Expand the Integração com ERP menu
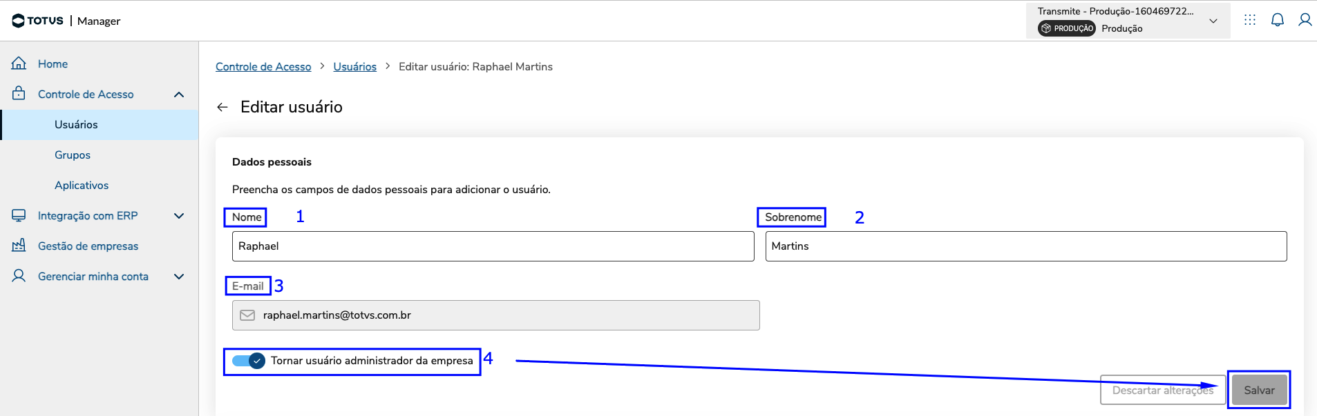This screenshot has height=416, width=1317. (x=179, y=216)
